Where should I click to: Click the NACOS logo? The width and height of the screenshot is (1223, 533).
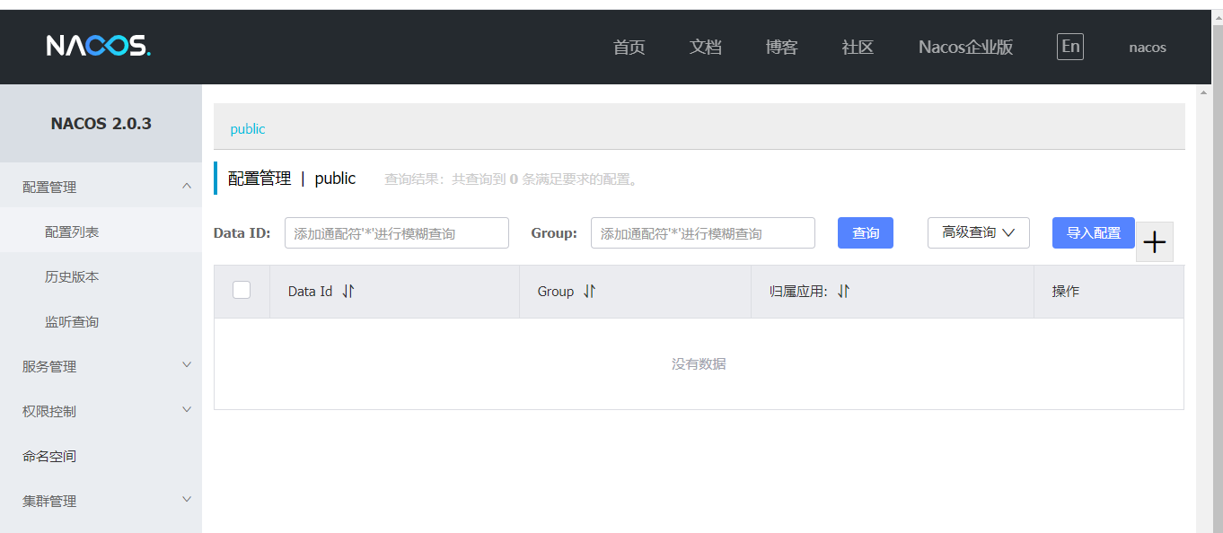(99, 46)
